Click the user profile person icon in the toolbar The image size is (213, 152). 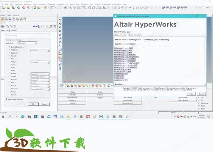pyautogui.click(x=35, y=8)
